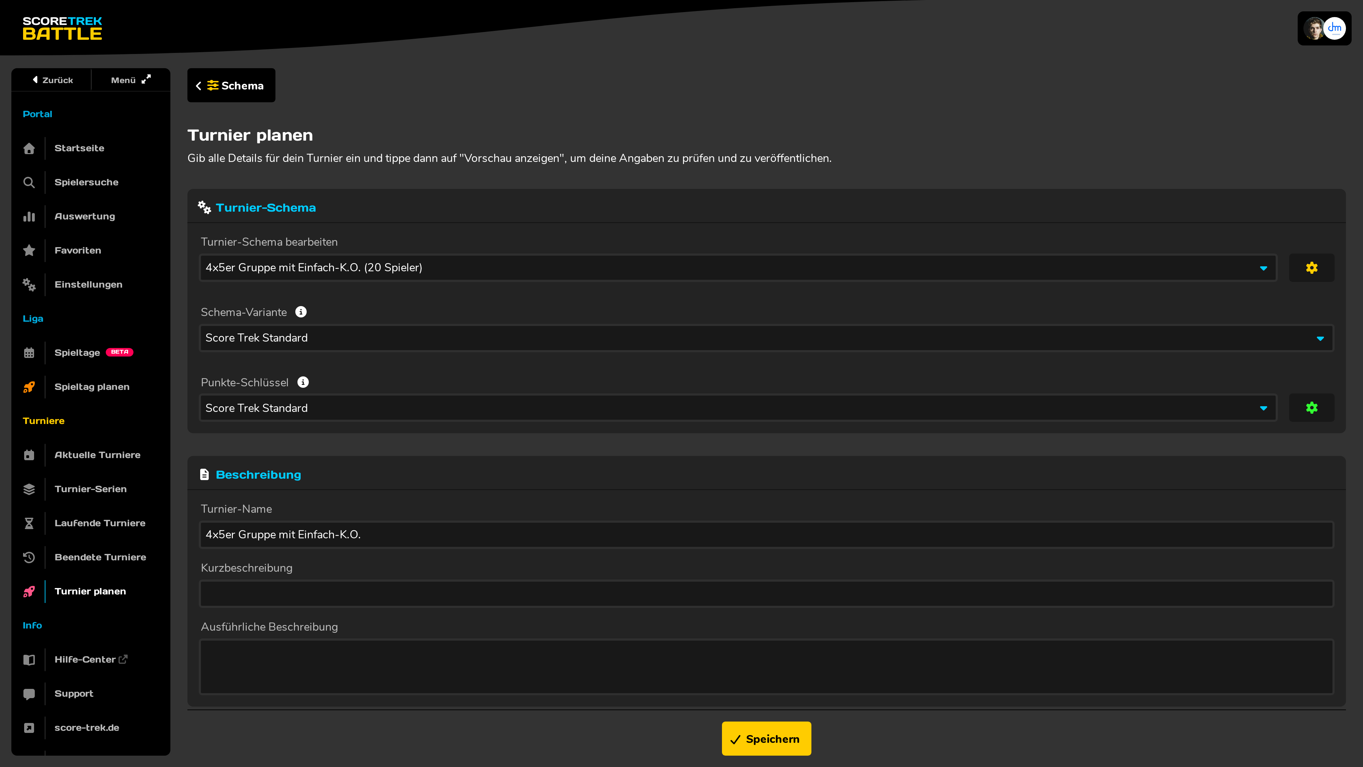Click the Hilfe-Center book icon
The image size is (1363, 767).
pos(29,659)
